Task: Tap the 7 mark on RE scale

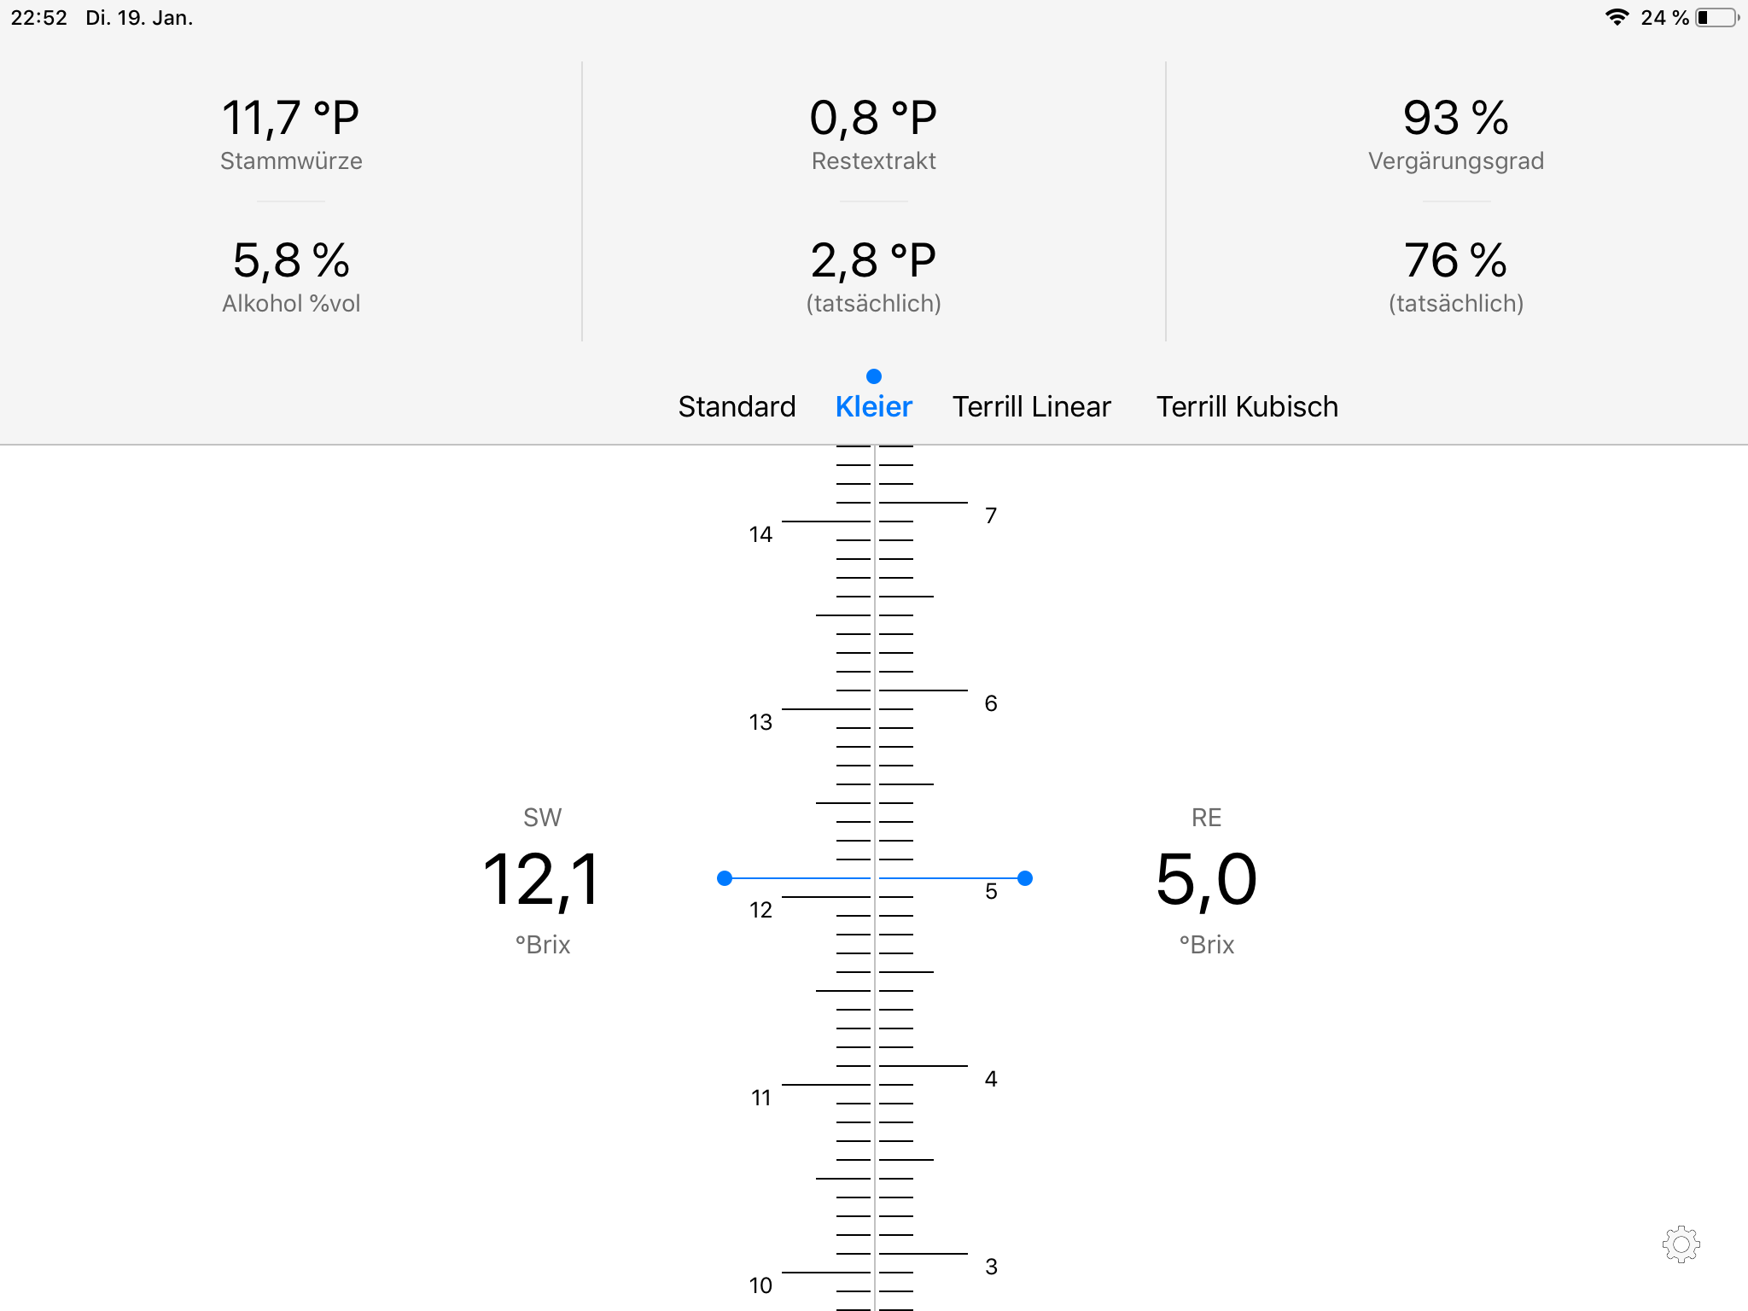Action: click(x=990, y=516)
